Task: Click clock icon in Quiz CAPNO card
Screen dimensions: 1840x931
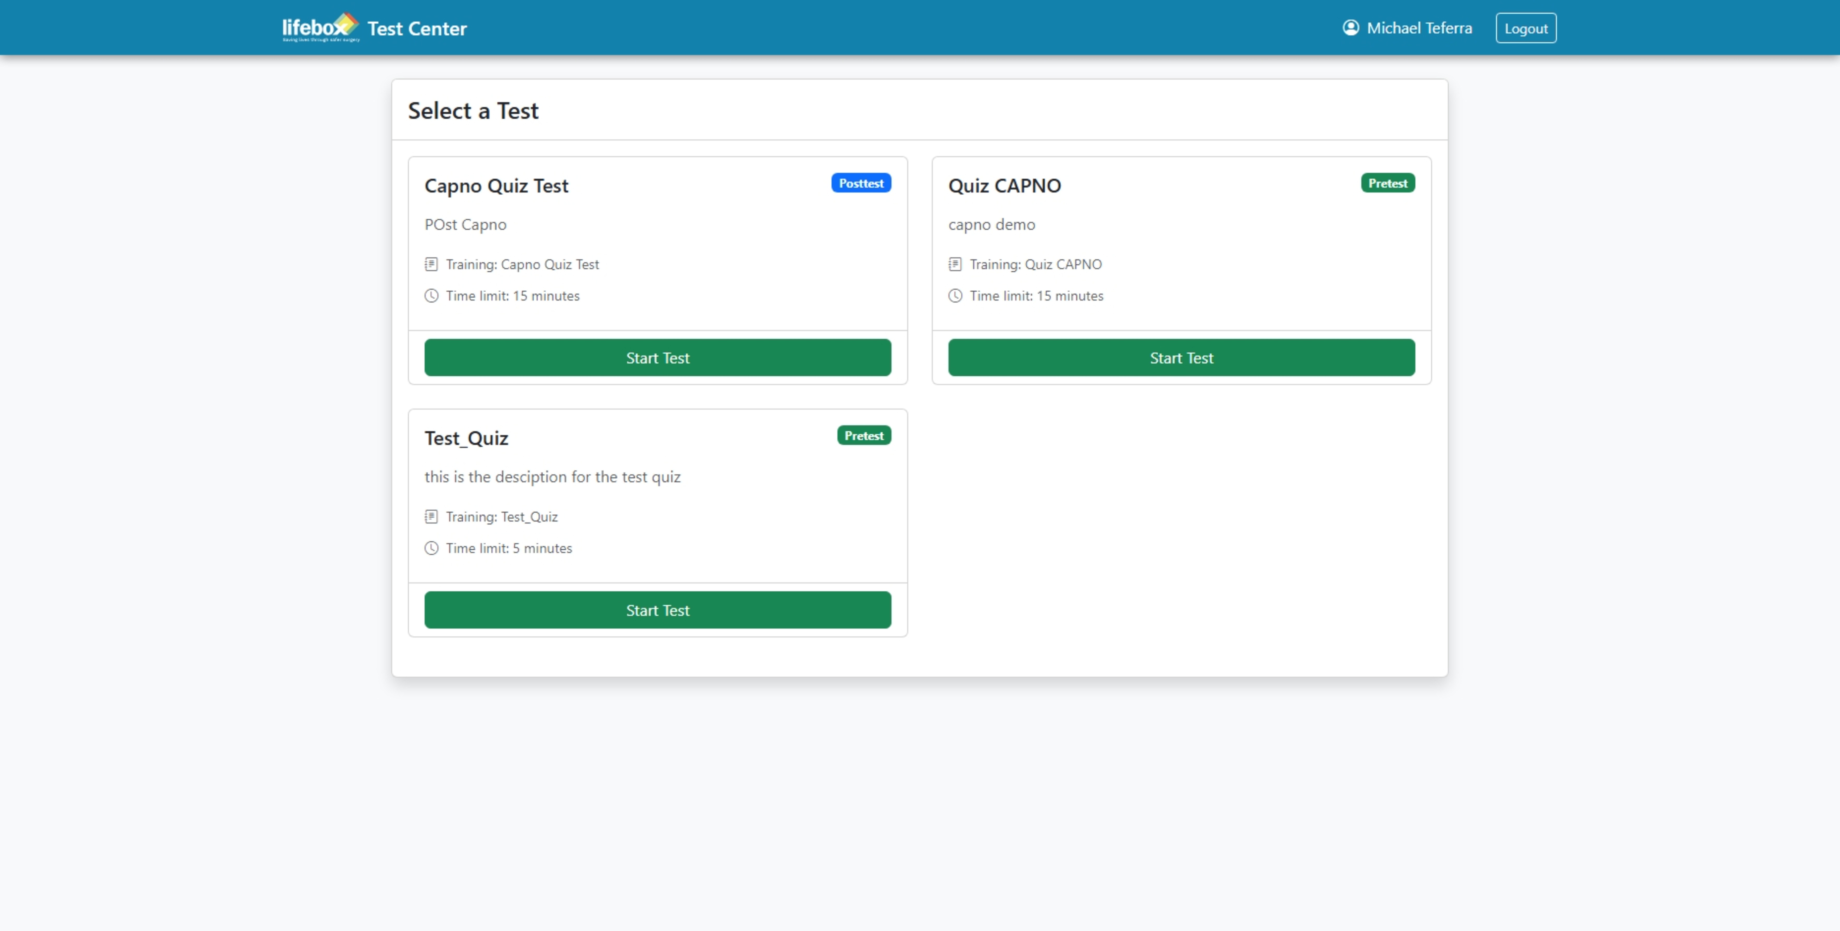Action: (955, 296)
